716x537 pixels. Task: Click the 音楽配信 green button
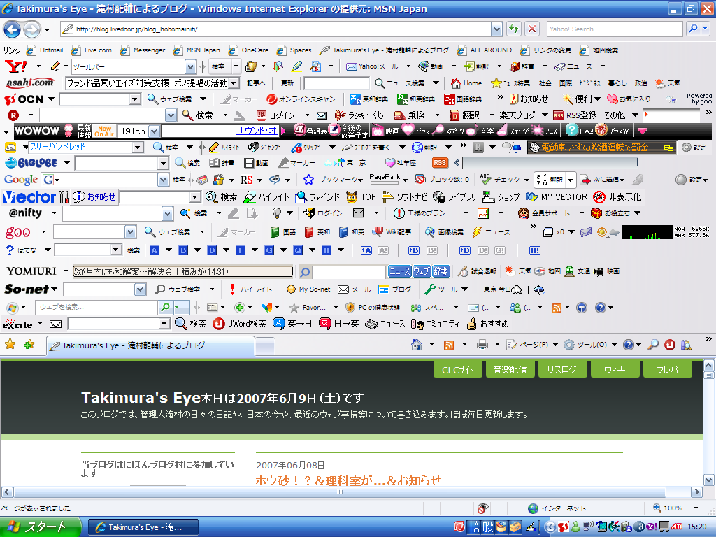coord(510,370)
